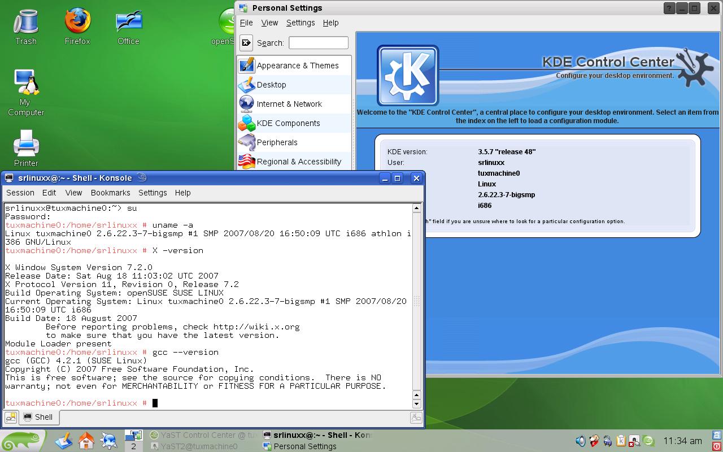Switch to YaST2@tuxmachine0 taskbar entry
723x452 pixels.
(203, 446)
